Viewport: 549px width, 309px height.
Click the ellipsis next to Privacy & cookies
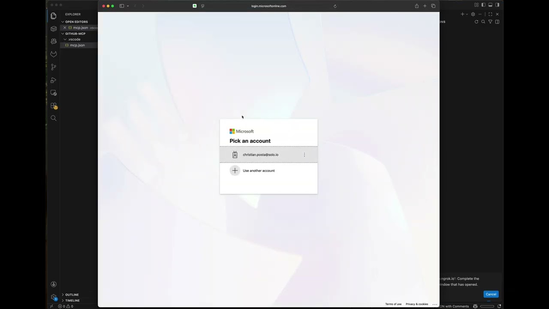[x=434, y=304]
